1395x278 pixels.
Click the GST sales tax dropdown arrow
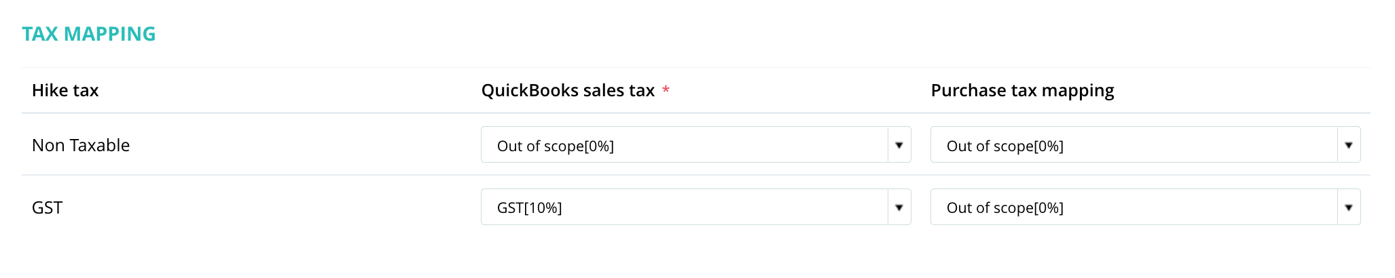pyautogui.click(x=899, y=207)
